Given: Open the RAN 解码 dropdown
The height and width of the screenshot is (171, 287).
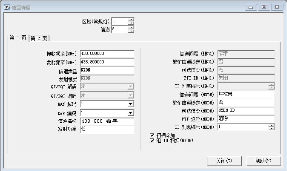Looking at the screenshot, I should [131, 104].
